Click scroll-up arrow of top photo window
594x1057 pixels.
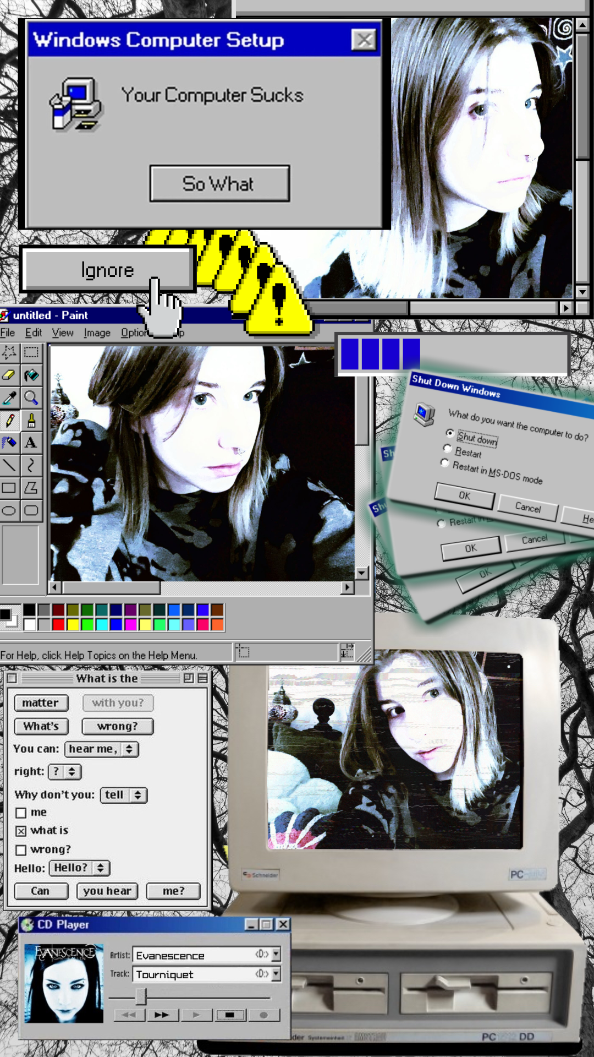pos(582,25)
